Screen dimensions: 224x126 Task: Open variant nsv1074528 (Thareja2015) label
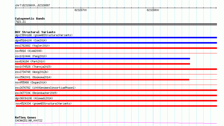pos(33,67)
